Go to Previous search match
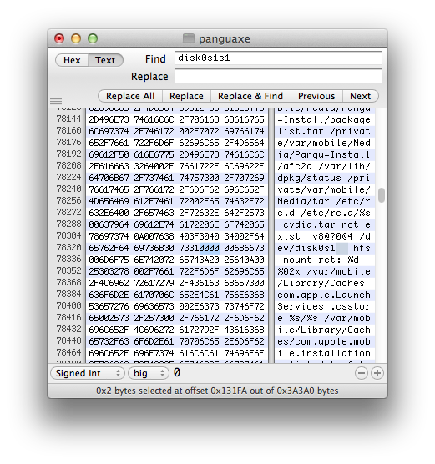This screenshot has height=464, width=435. coord(316,96)
